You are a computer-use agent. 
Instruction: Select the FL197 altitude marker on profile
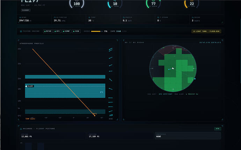tap(29, 86)
